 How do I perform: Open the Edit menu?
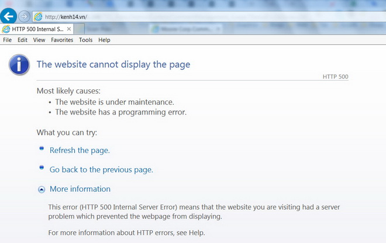(x=22, y=40)
